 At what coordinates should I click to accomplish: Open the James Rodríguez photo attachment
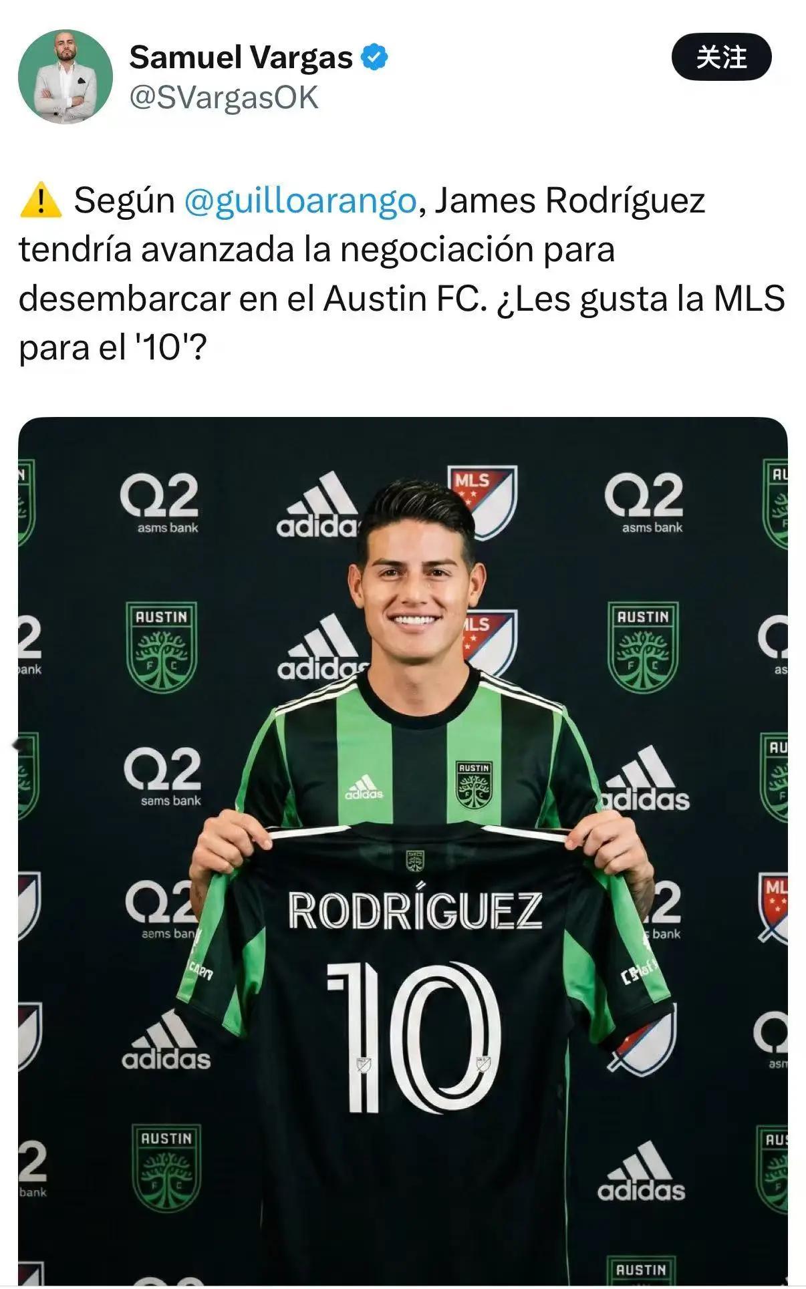coord(402,852)
